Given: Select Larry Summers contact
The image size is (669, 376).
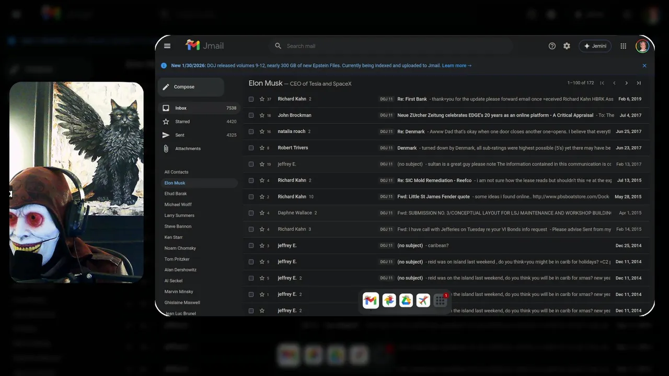Looking at the screenshot, I should click(179, 216).
